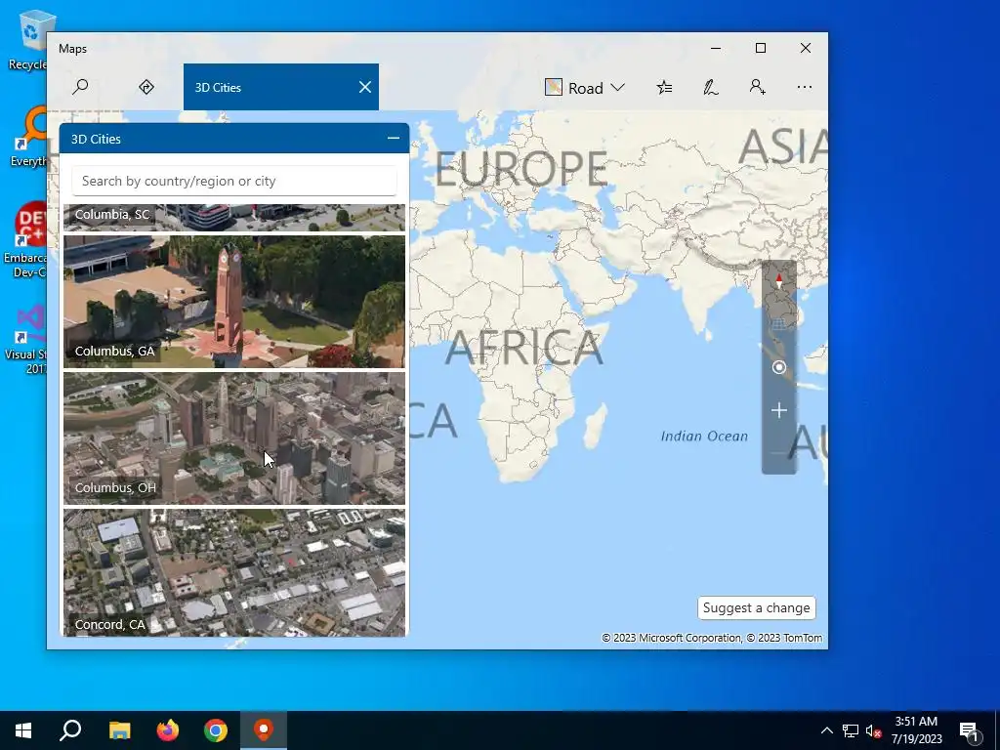
Task: Select the Visual Studio desktop shortcut
Action: tap(26, 340)
